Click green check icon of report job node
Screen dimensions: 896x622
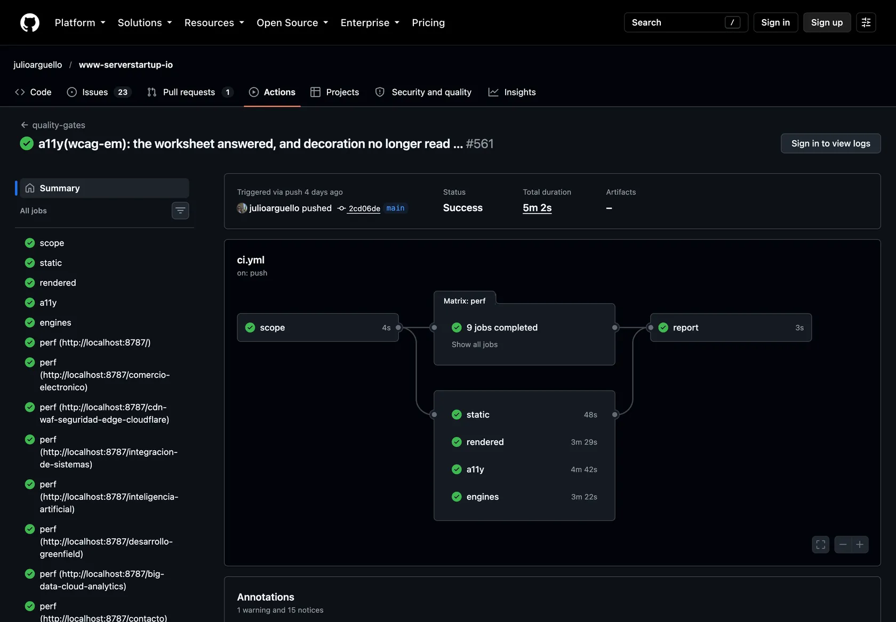pos(663,327)
